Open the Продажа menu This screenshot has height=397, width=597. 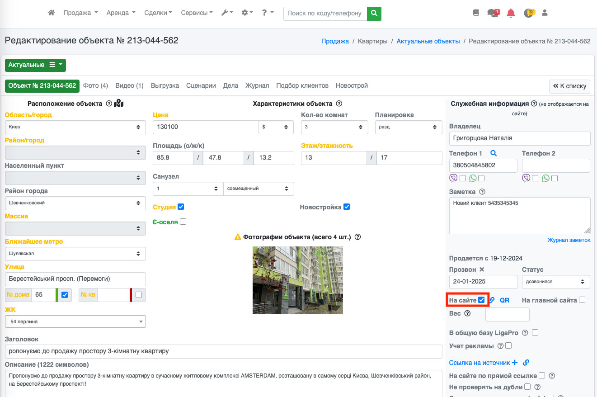pos(80,13)
